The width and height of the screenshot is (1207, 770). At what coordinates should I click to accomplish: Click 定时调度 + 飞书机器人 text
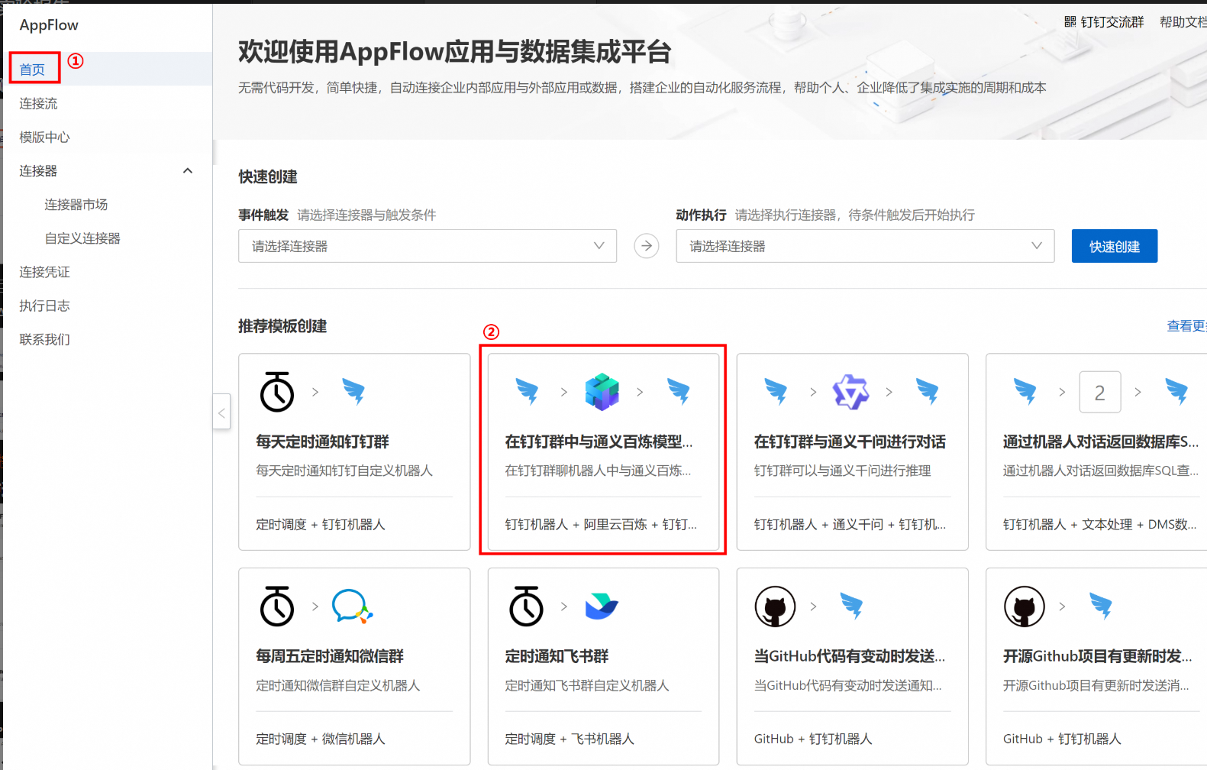(x=570, y=739)
